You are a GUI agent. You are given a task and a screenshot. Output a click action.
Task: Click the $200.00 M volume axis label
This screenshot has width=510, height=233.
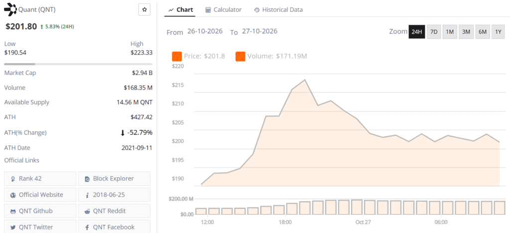(x=181, y=199)
